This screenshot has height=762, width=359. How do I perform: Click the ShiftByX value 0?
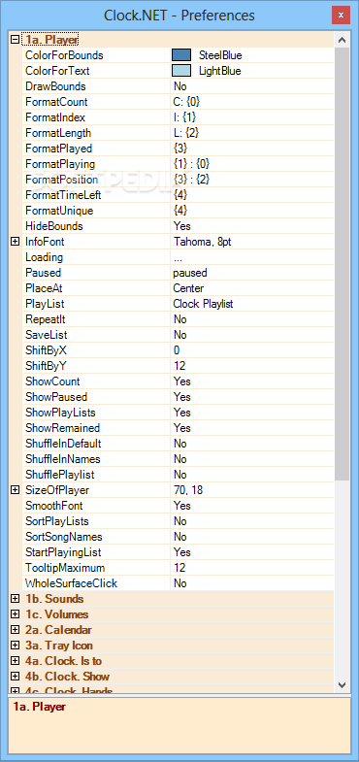[x=177, y=350]
